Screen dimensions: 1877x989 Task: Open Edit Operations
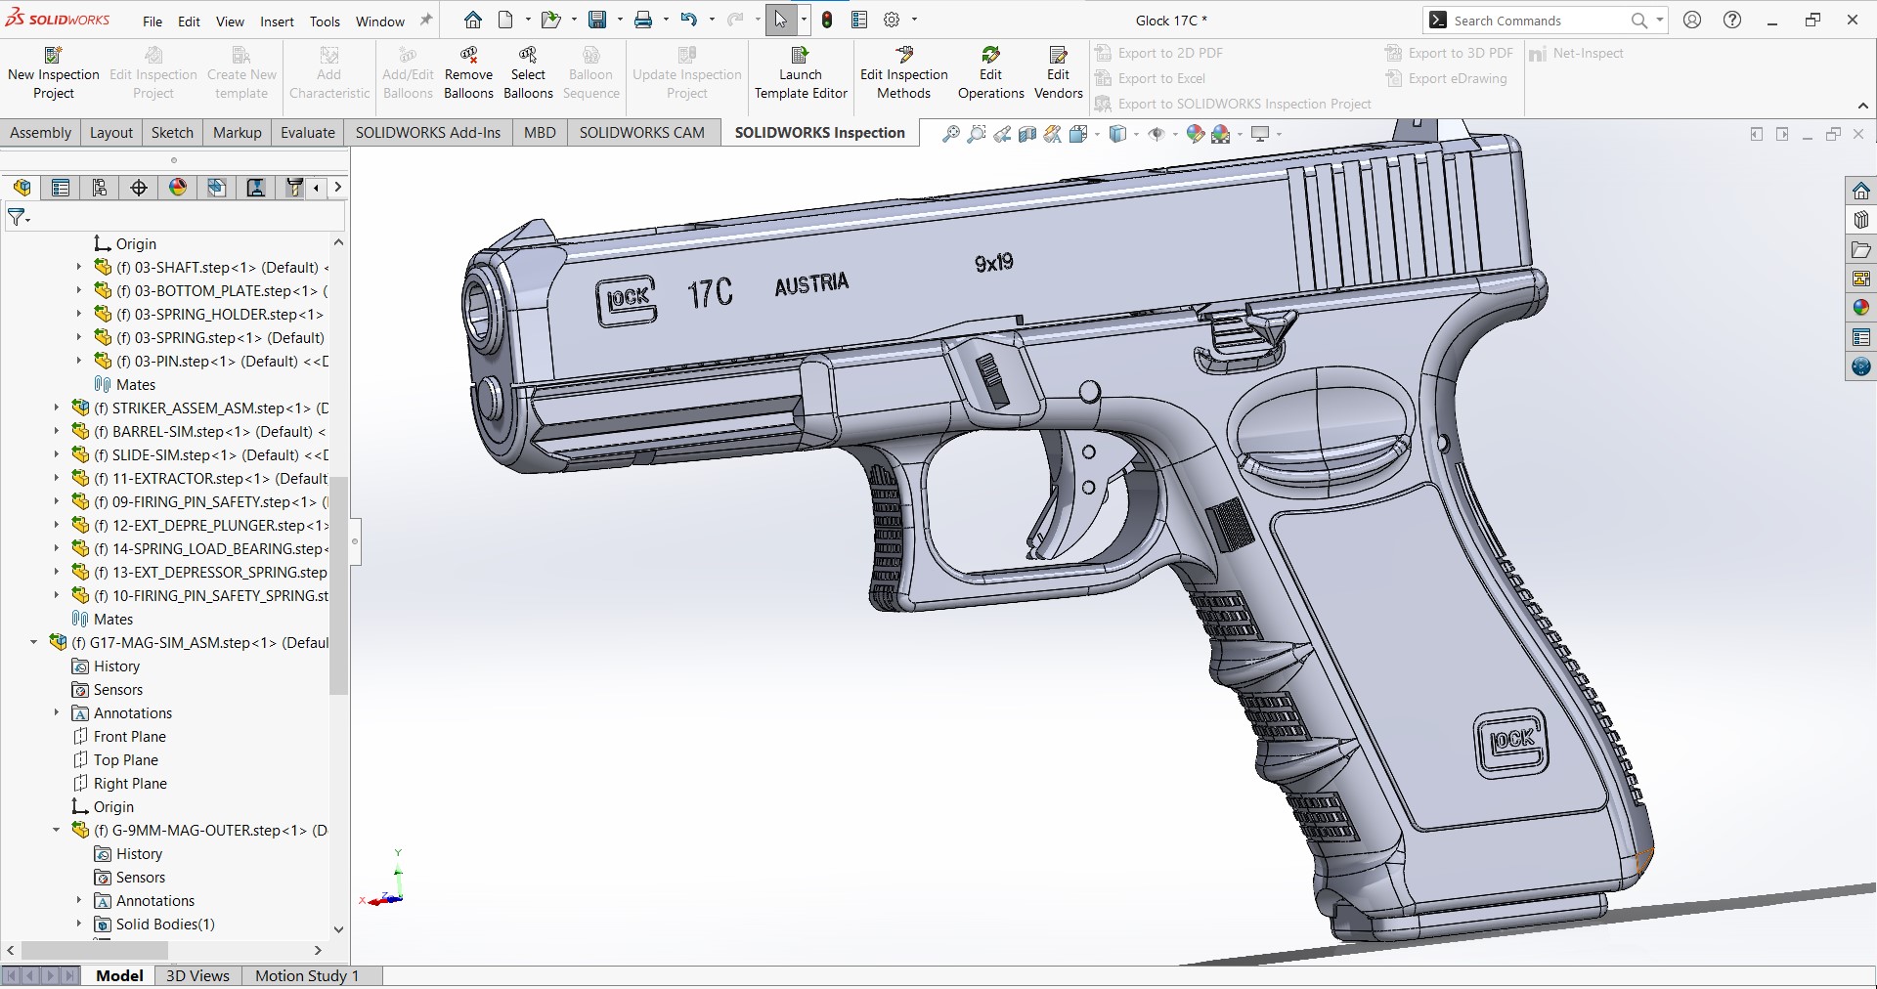[x=990, y=73]
